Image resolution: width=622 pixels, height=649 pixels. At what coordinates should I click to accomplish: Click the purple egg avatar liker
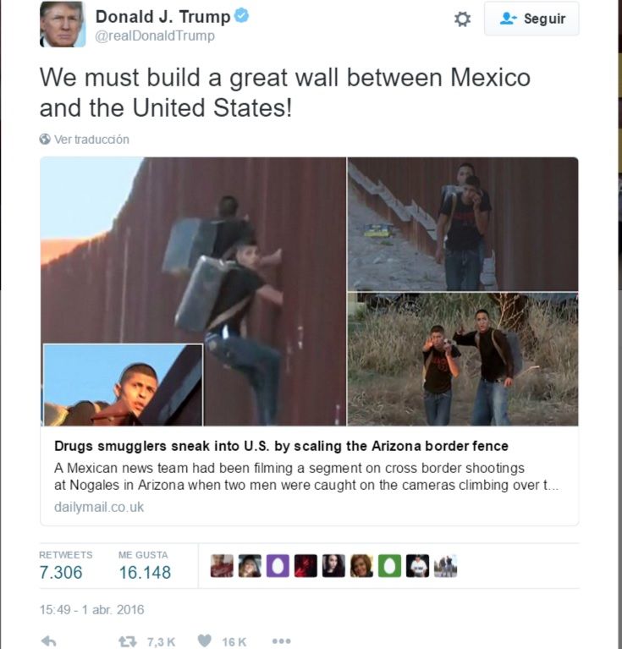coord(278,566)
